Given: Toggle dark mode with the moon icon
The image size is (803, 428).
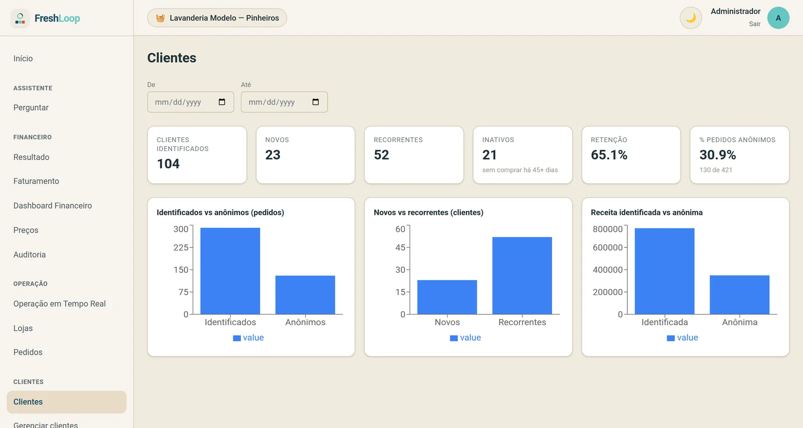Looking at the screenshot, I should click(691, 18).
